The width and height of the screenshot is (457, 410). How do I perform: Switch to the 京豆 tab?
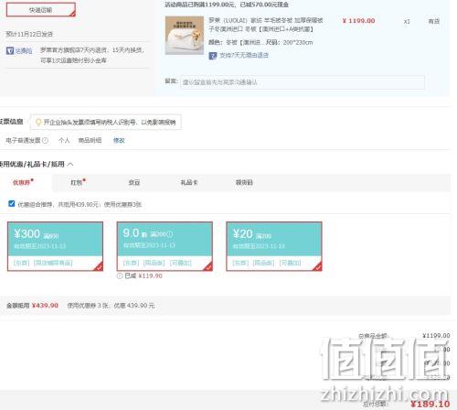[134, 182]
